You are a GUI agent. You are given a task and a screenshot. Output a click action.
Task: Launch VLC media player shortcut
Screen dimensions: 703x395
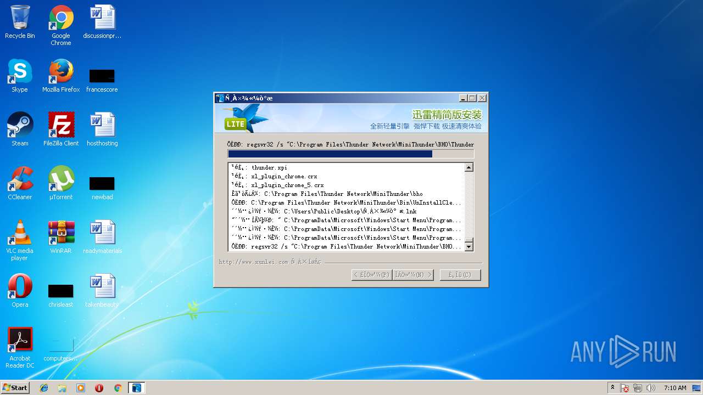pyautogui.click(x=20, y=240)
